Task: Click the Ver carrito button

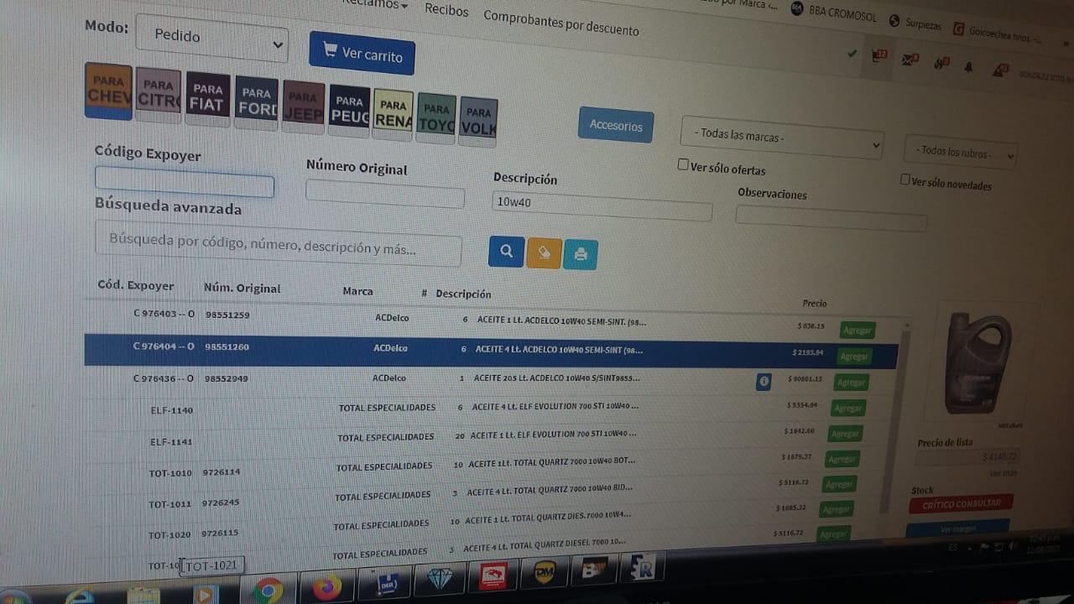Action: point(362,53)
